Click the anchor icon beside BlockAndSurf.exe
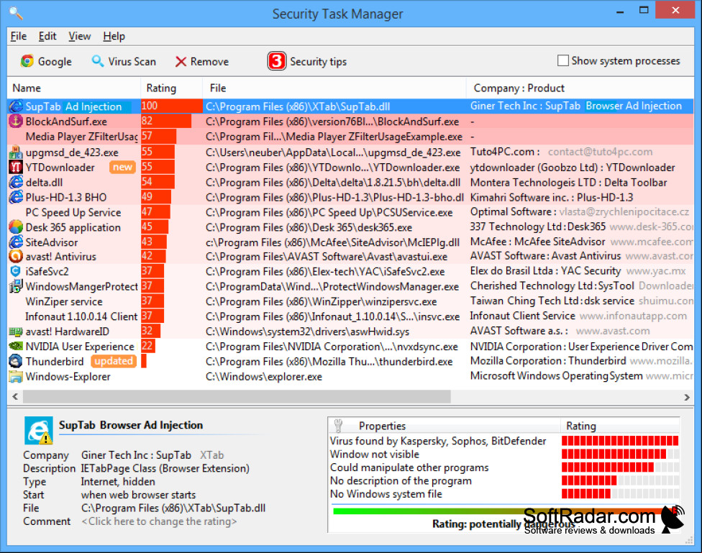The width and height of the screenshot is (702, 553). (16, 122)
